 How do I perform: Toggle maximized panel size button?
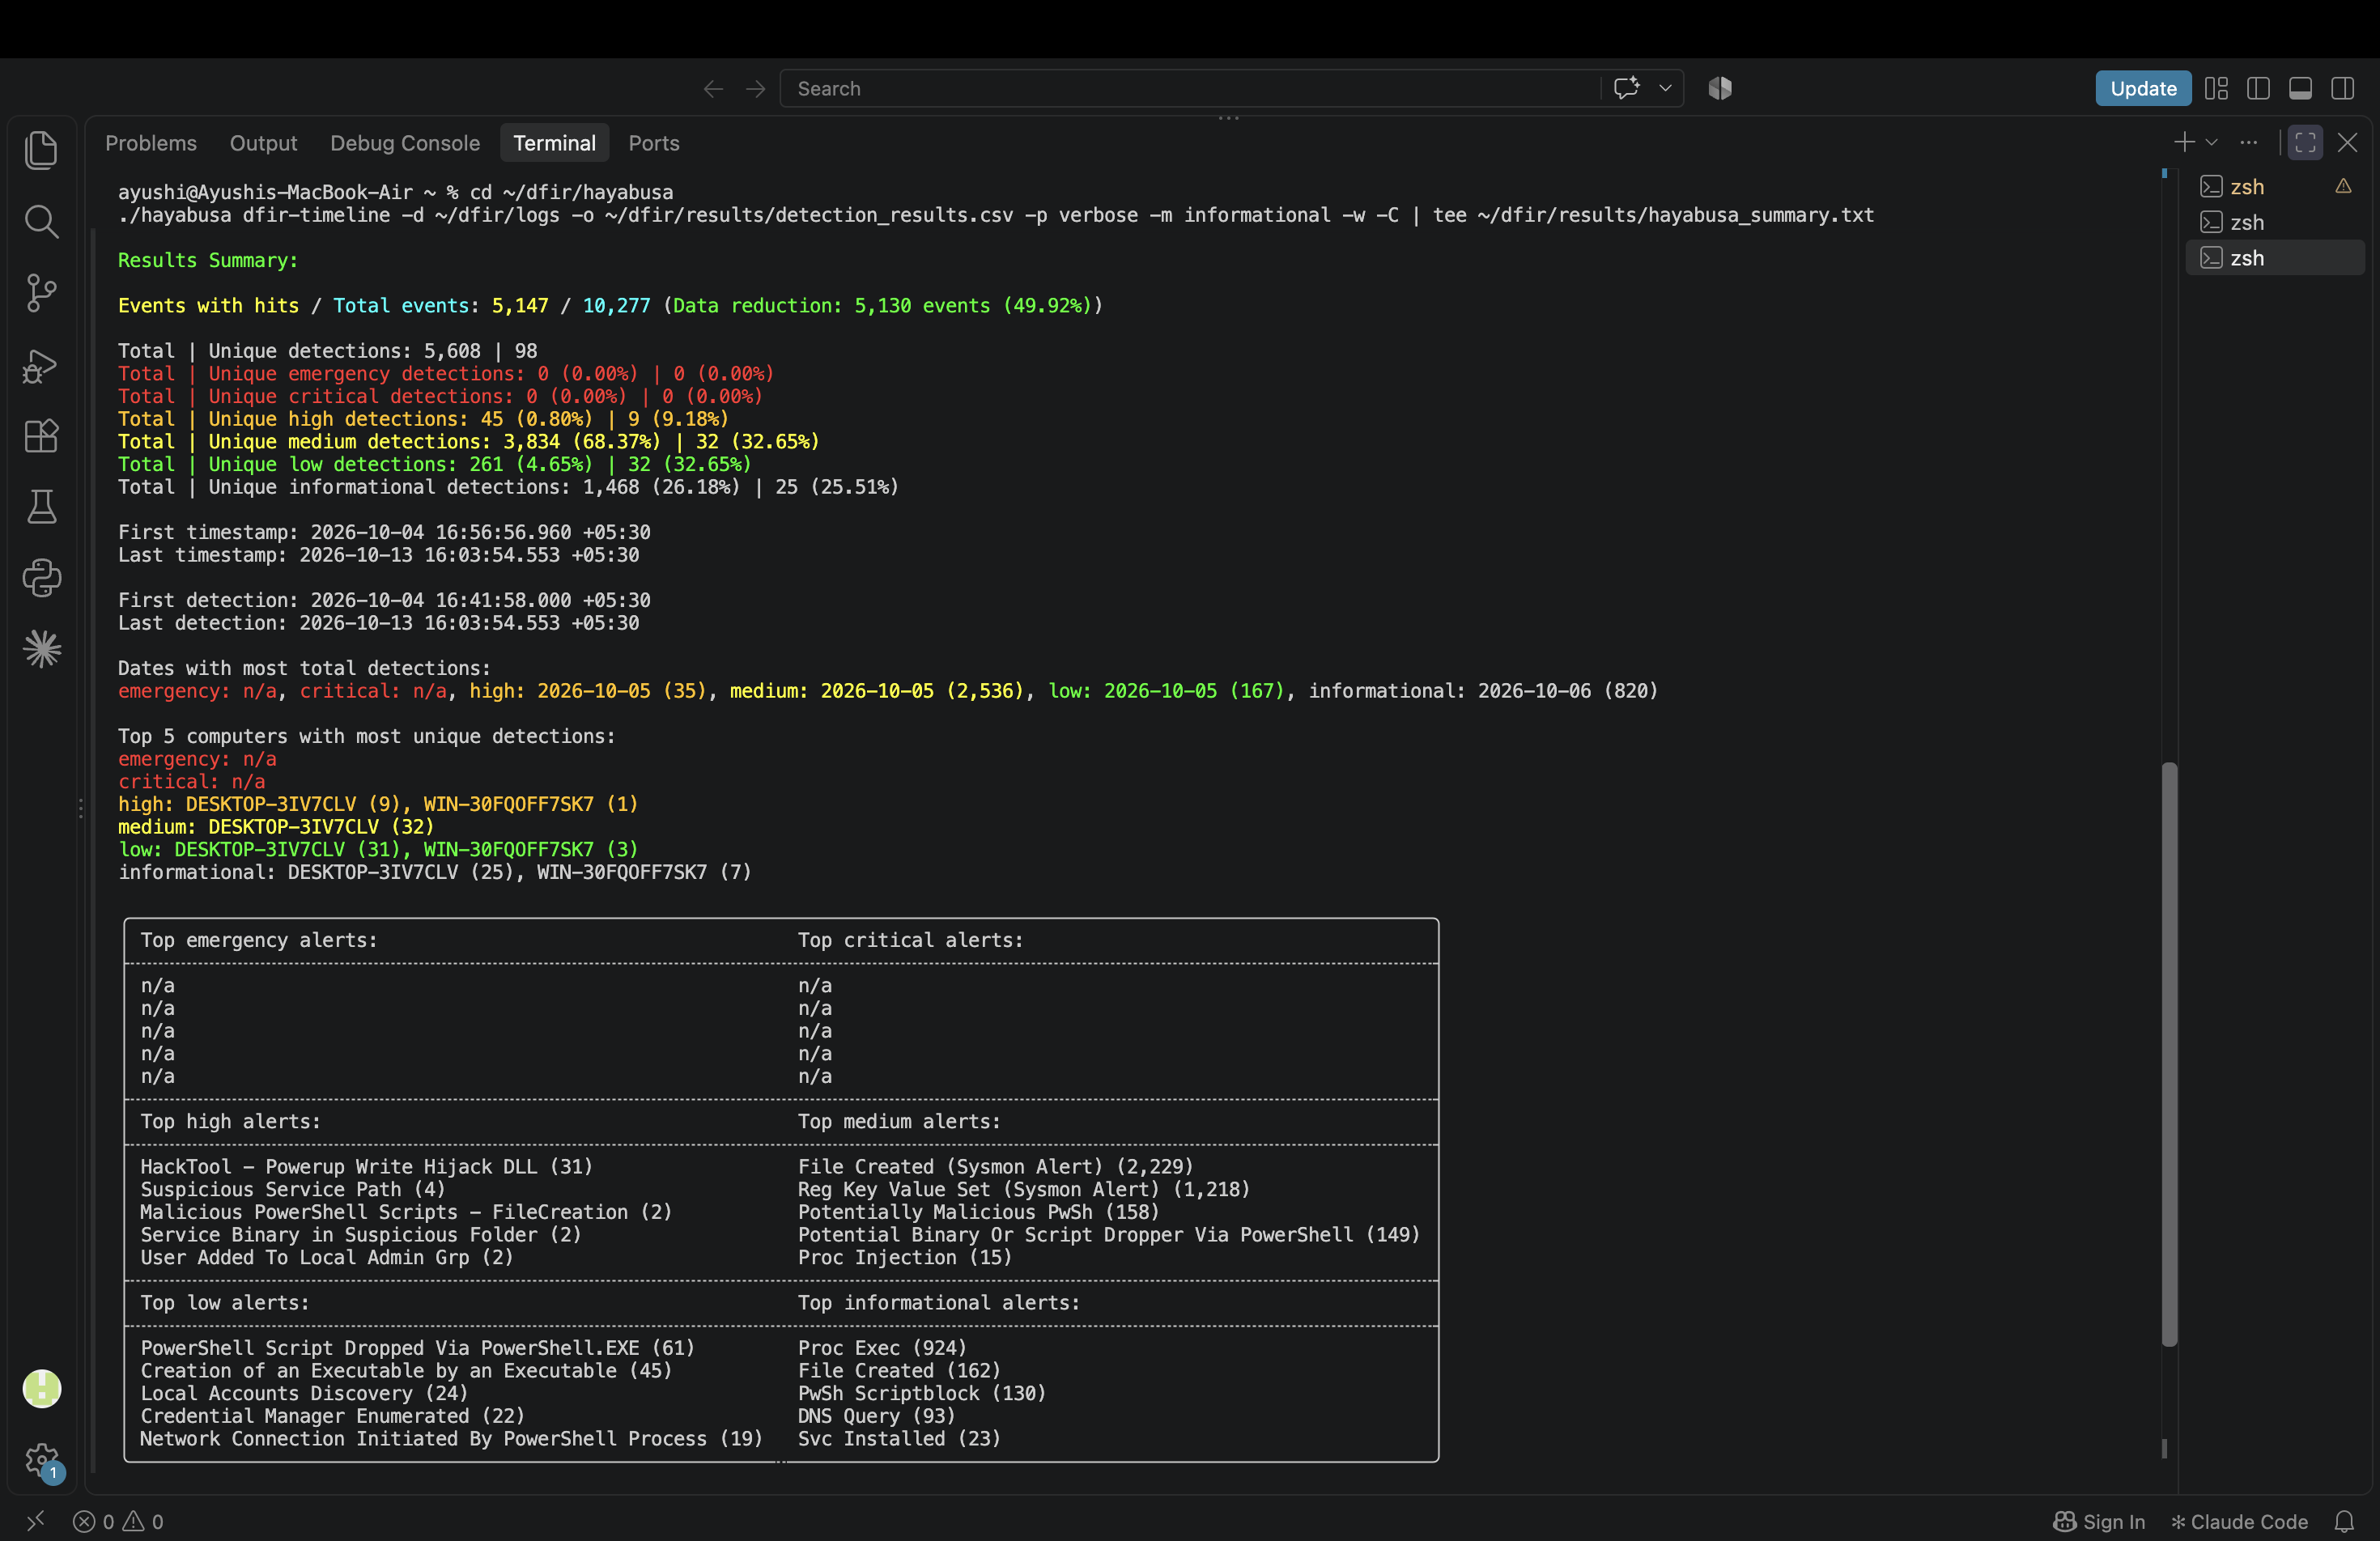point(2305,143)
